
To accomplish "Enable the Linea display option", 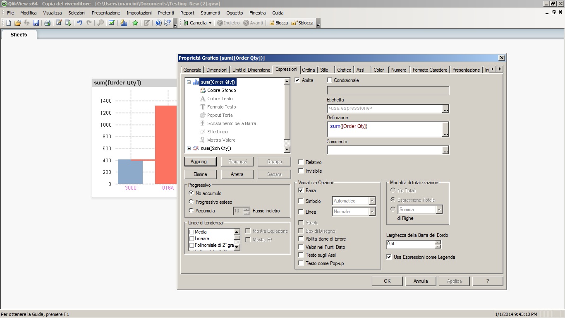I will point(301,212).
